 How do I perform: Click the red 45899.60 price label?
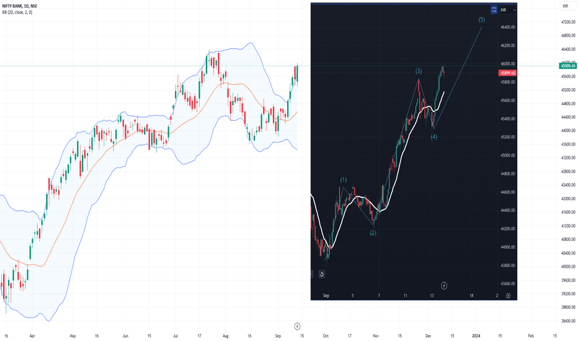point(507,73)
